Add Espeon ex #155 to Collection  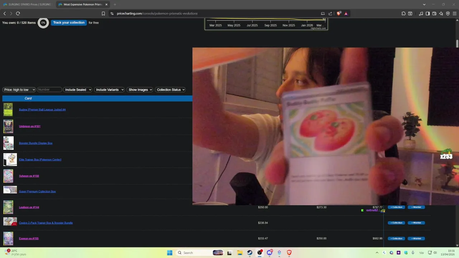point(396,239)
